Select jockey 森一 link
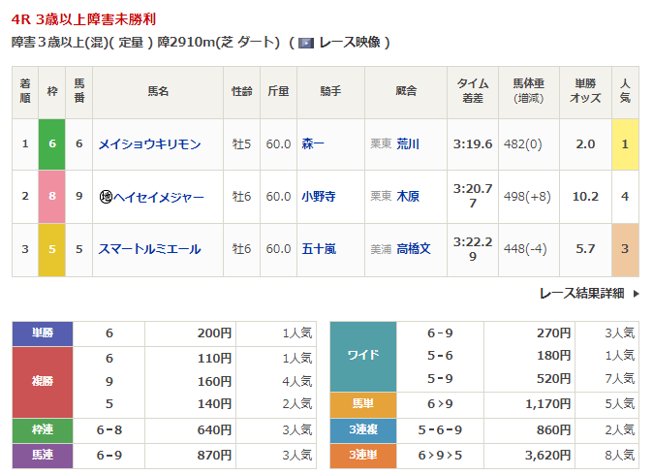The width and height of the screenshot is (653, 475). 313,144
